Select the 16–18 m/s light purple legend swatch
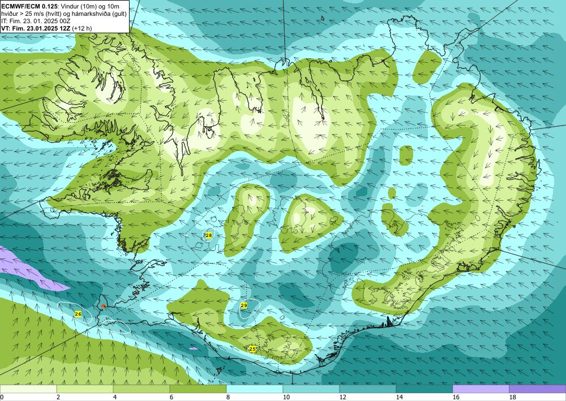This screenshot has width=566, height=401. pos(481,389)
